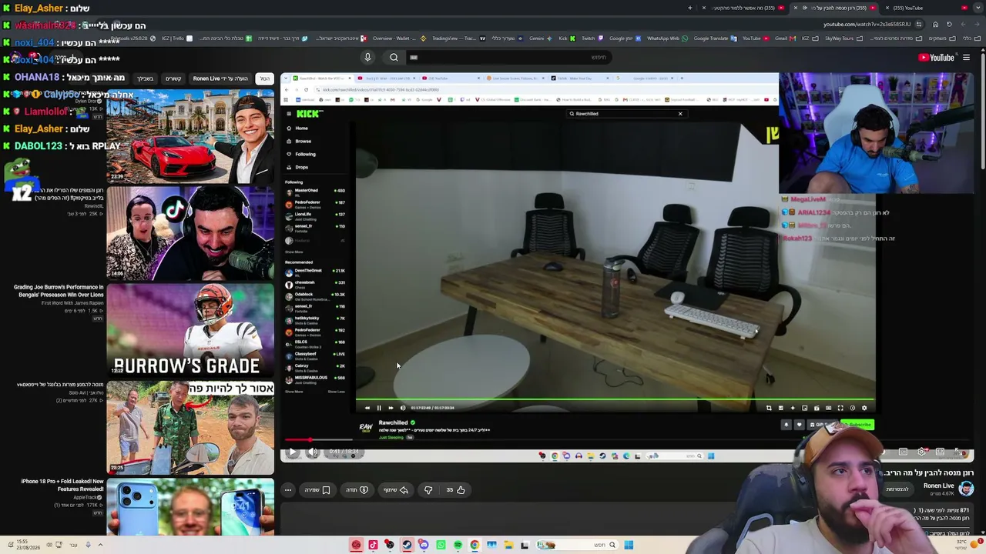
Task: Click the YouTube voice search microphone
Action: 367,57
